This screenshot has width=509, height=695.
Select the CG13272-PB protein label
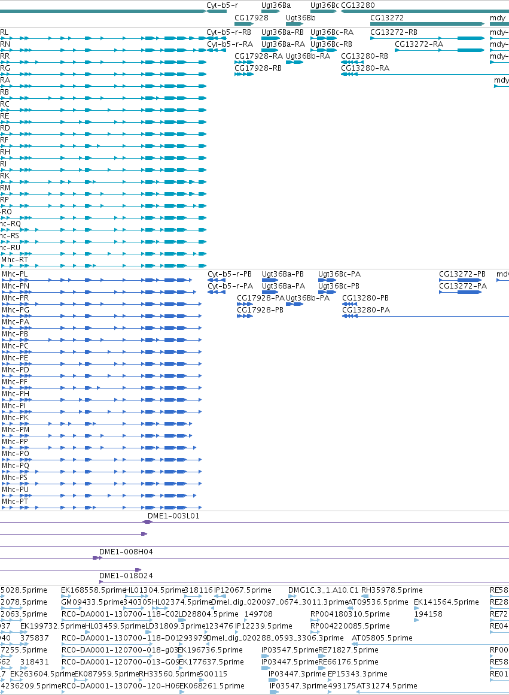[x=462, y=274]
